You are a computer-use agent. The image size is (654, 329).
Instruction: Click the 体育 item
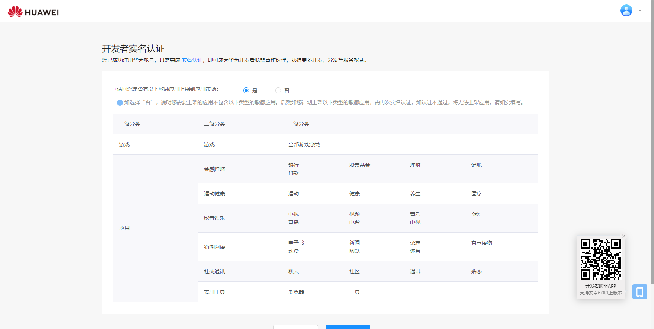[x=415, y=251]
